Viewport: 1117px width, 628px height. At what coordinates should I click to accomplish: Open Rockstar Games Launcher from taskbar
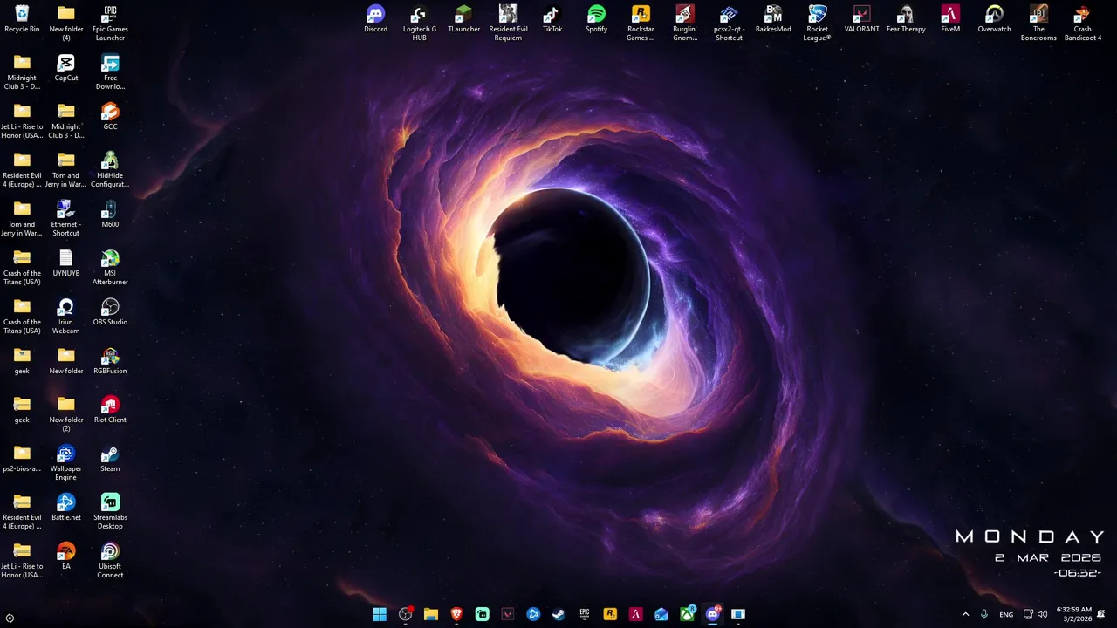click(610, 614)
